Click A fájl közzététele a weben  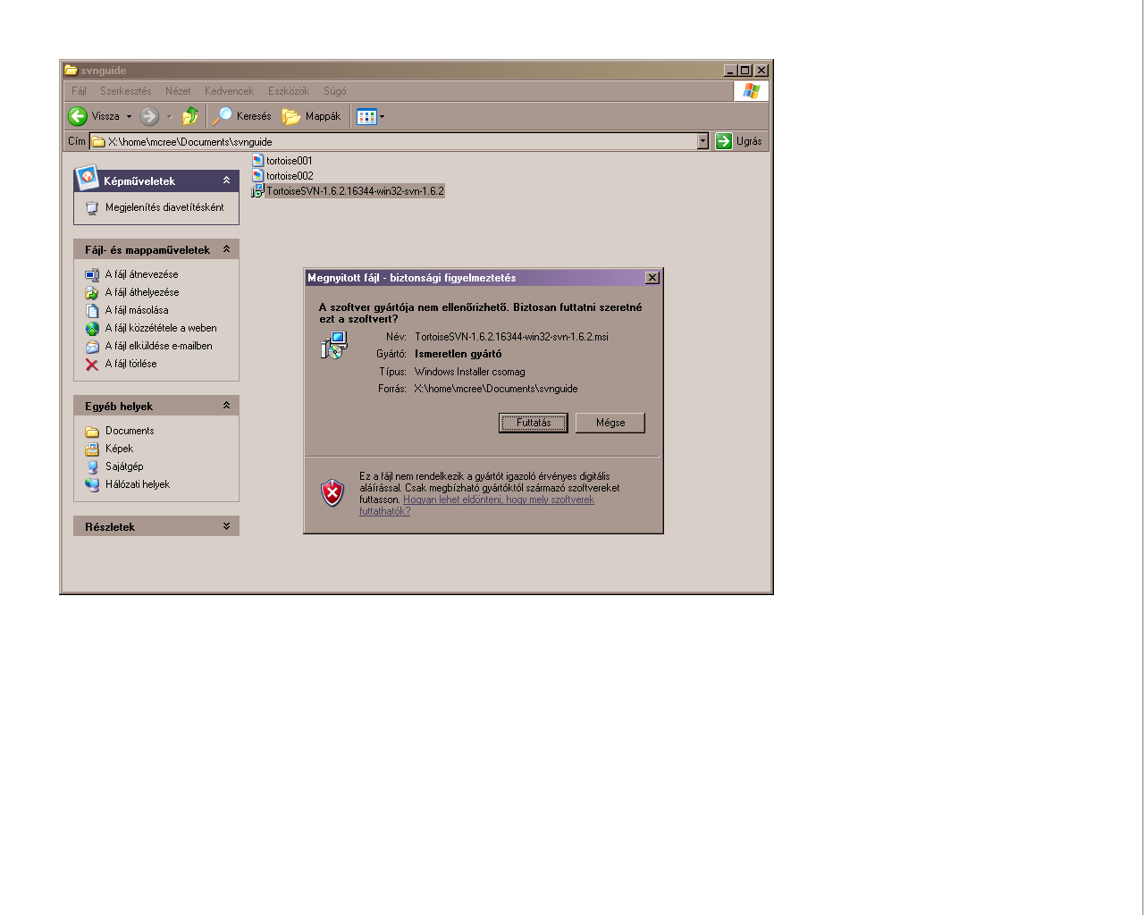coord(161,328)
